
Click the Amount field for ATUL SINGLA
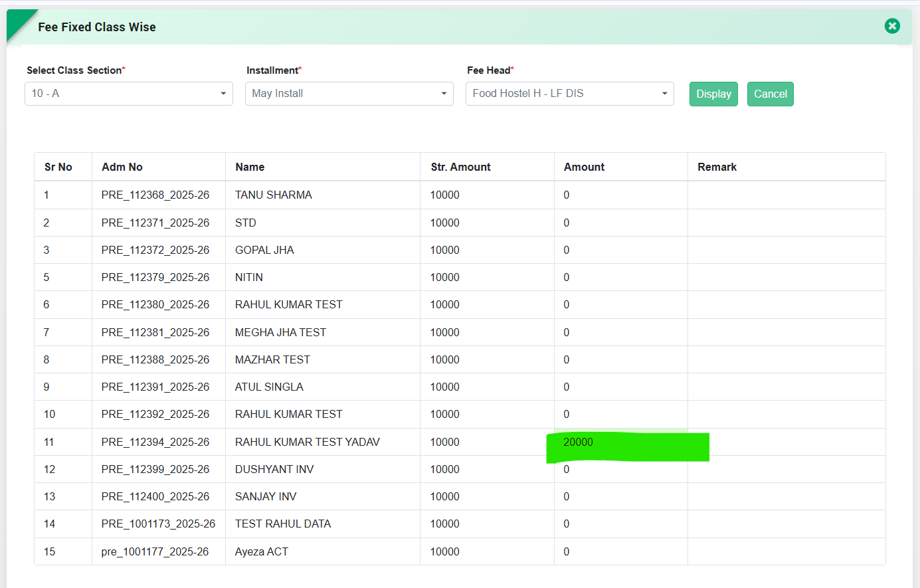pyautogui.click(x=621, y=387)
